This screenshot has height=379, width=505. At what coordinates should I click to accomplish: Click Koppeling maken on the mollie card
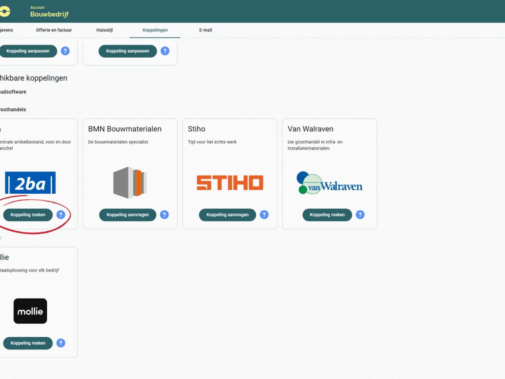[x=27, y=343]
